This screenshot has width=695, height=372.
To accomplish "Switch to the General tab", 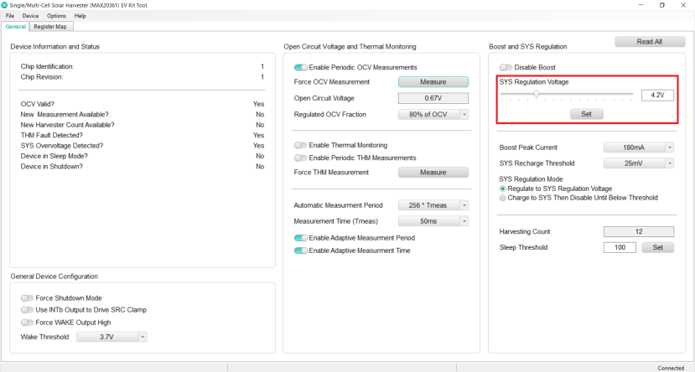I will (x=16, y=27).
